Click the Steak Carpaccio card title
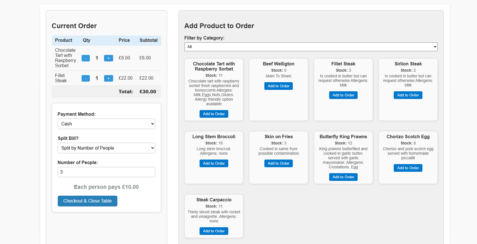The height and width of the screenshot is (244, 477). 214,200
